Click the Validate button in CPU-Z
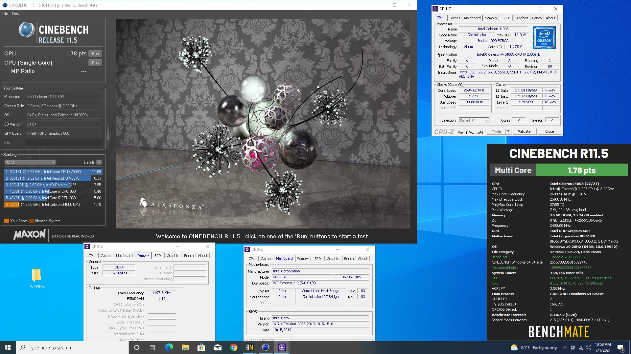 coord(524,131)
